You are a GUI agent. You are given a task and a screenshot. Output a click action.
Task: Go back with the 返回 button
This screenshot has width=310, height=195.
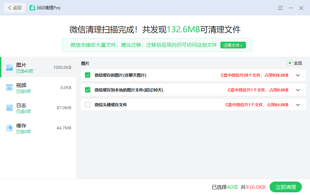point(15,8)
